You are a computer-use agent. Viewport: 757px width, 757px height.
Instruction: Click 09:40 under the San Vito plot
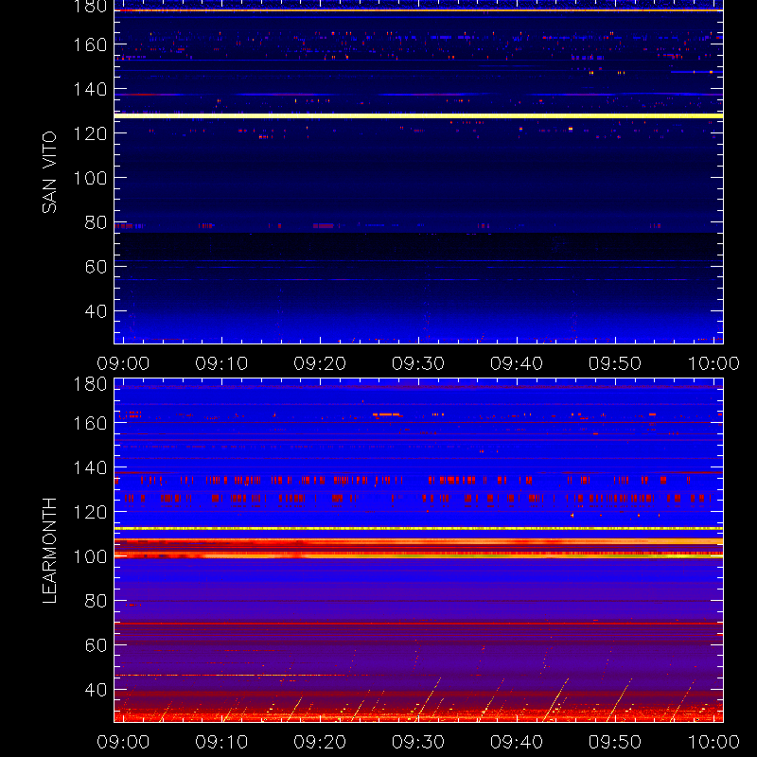tap(517, 363)
